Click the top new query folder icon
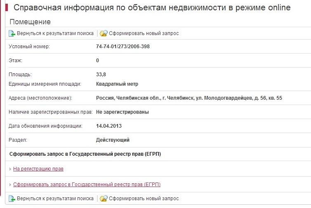 point(104,33)
